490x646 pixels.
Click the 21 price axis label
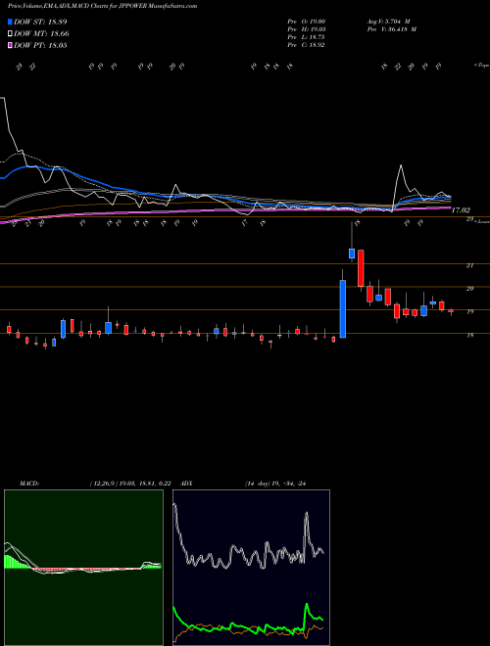pyautogui.click(x=469, y=265)
